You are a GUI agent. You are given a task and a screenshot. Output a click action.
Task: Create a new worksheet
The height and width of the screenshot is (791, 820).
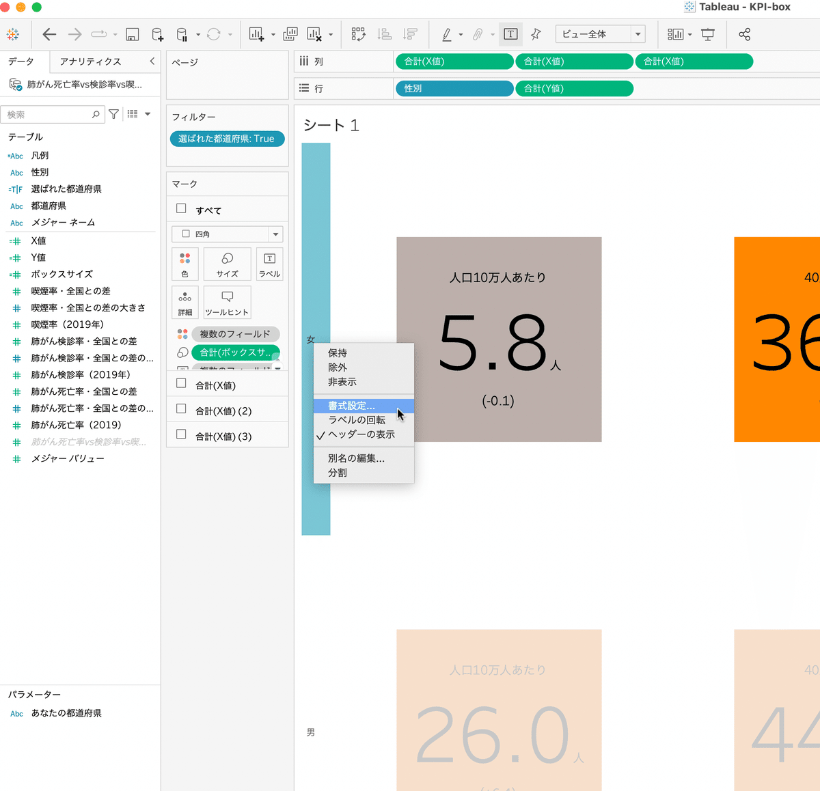coord(256,34)
